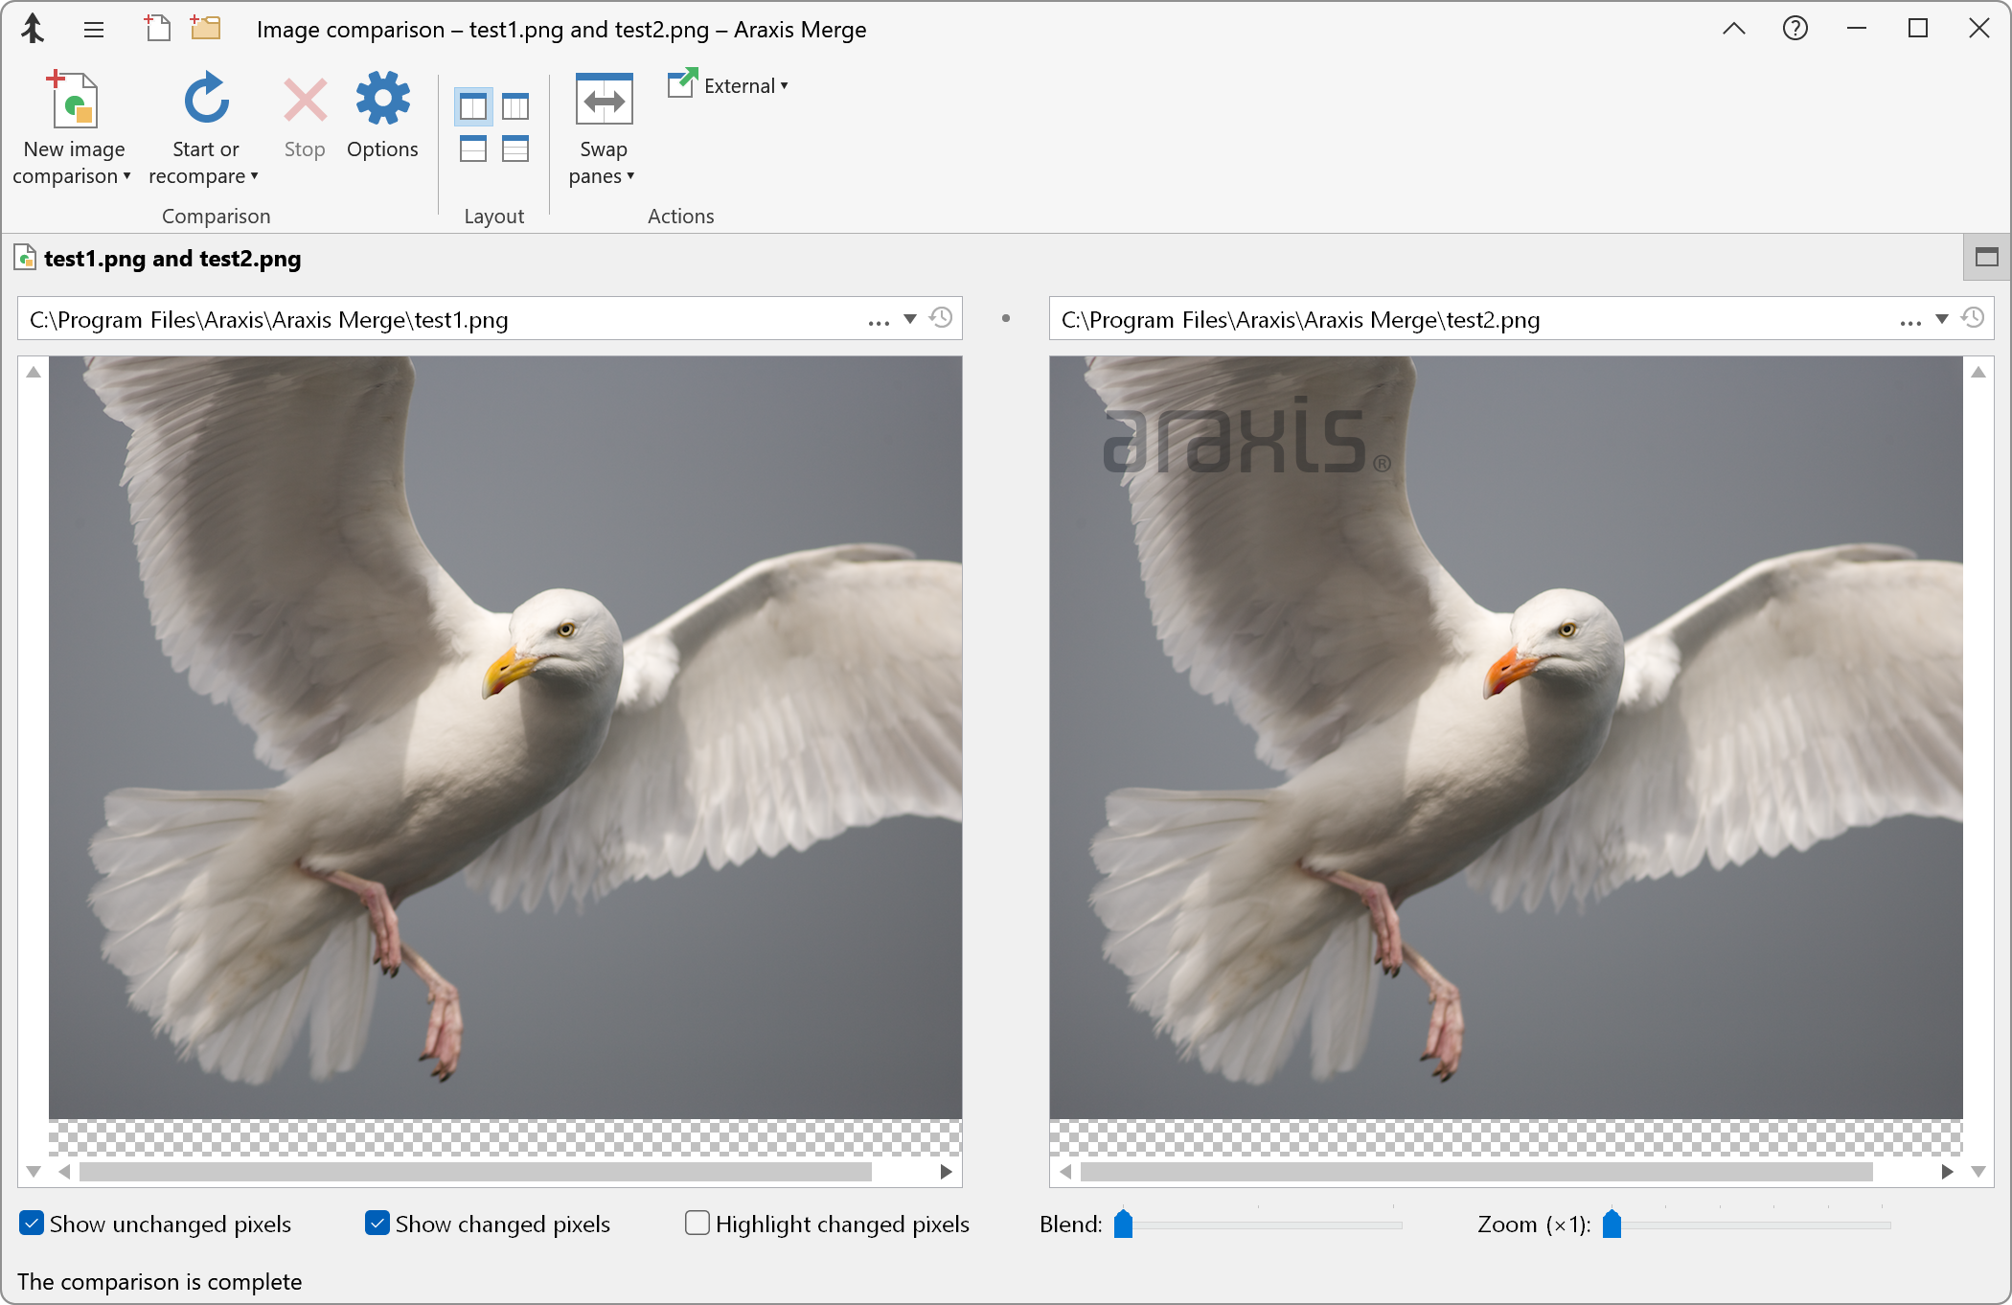Select the test1.png and test2.png comparison header

tap(172, 258)
